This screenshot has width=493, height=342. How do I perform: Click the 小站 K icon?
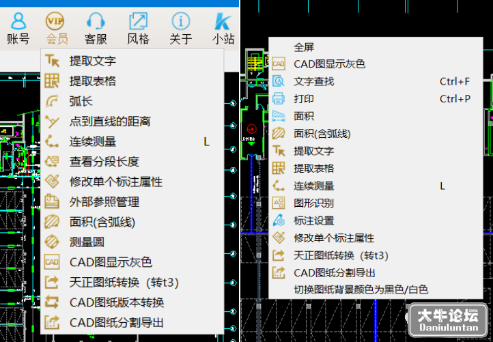click(223, 29)
